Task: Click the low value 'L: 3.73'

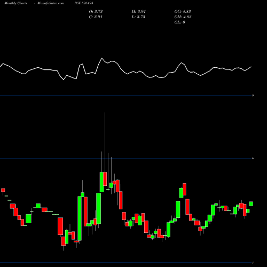Action: coord(138,17)
